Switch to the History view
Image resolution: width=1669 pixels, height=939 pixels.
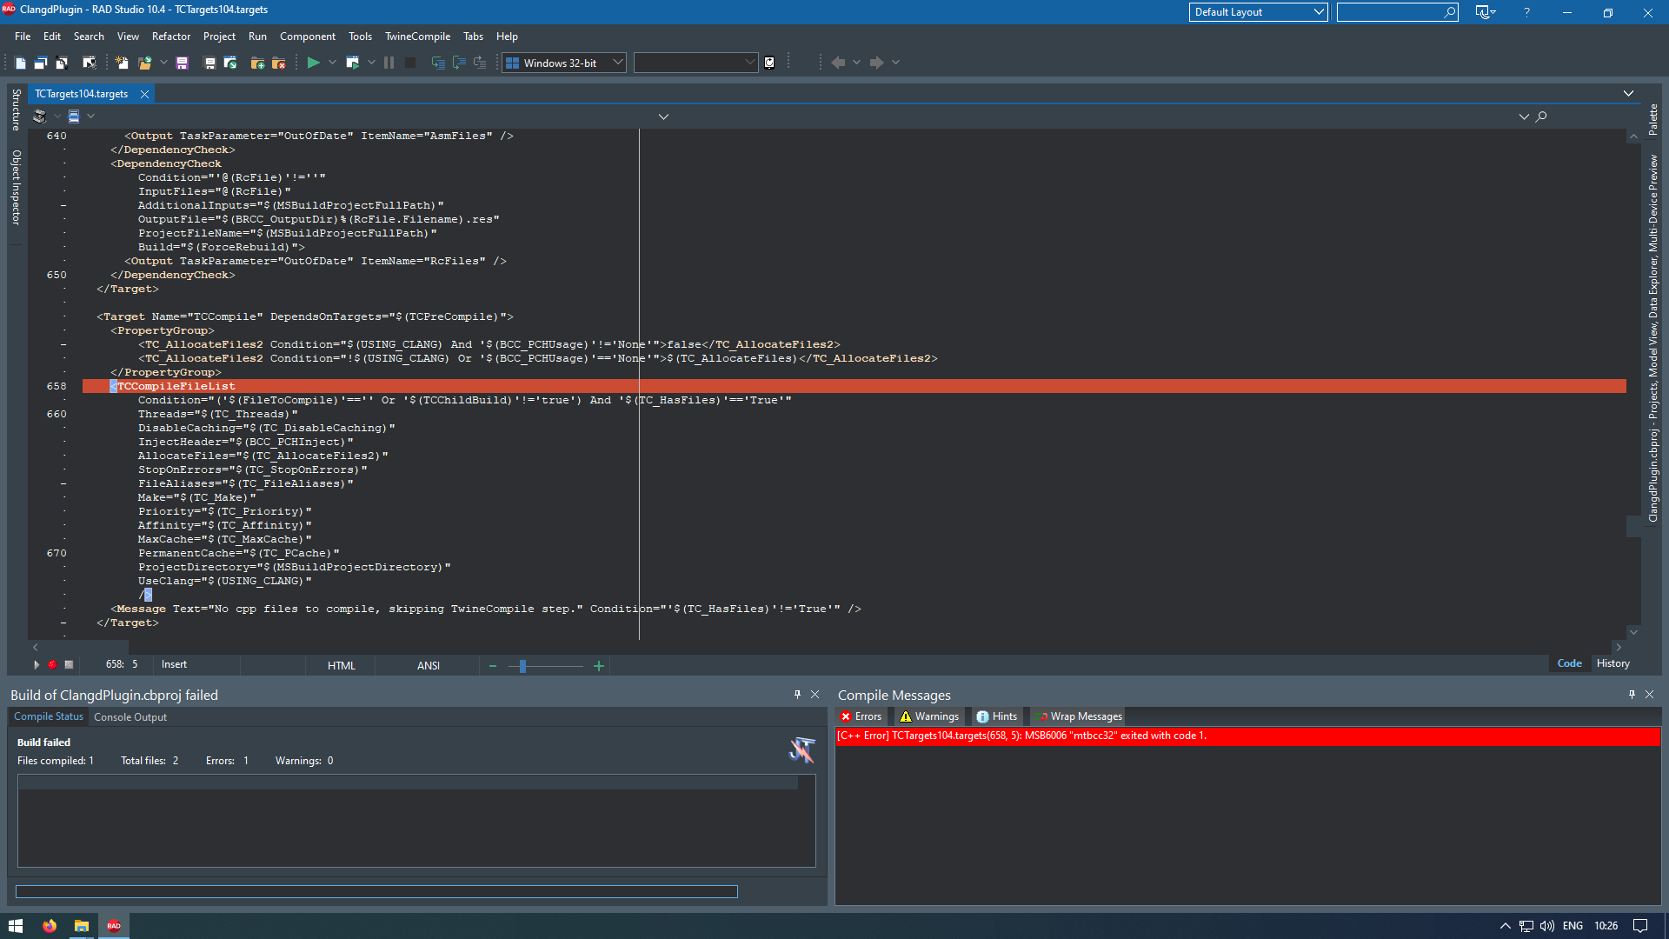1612,663
